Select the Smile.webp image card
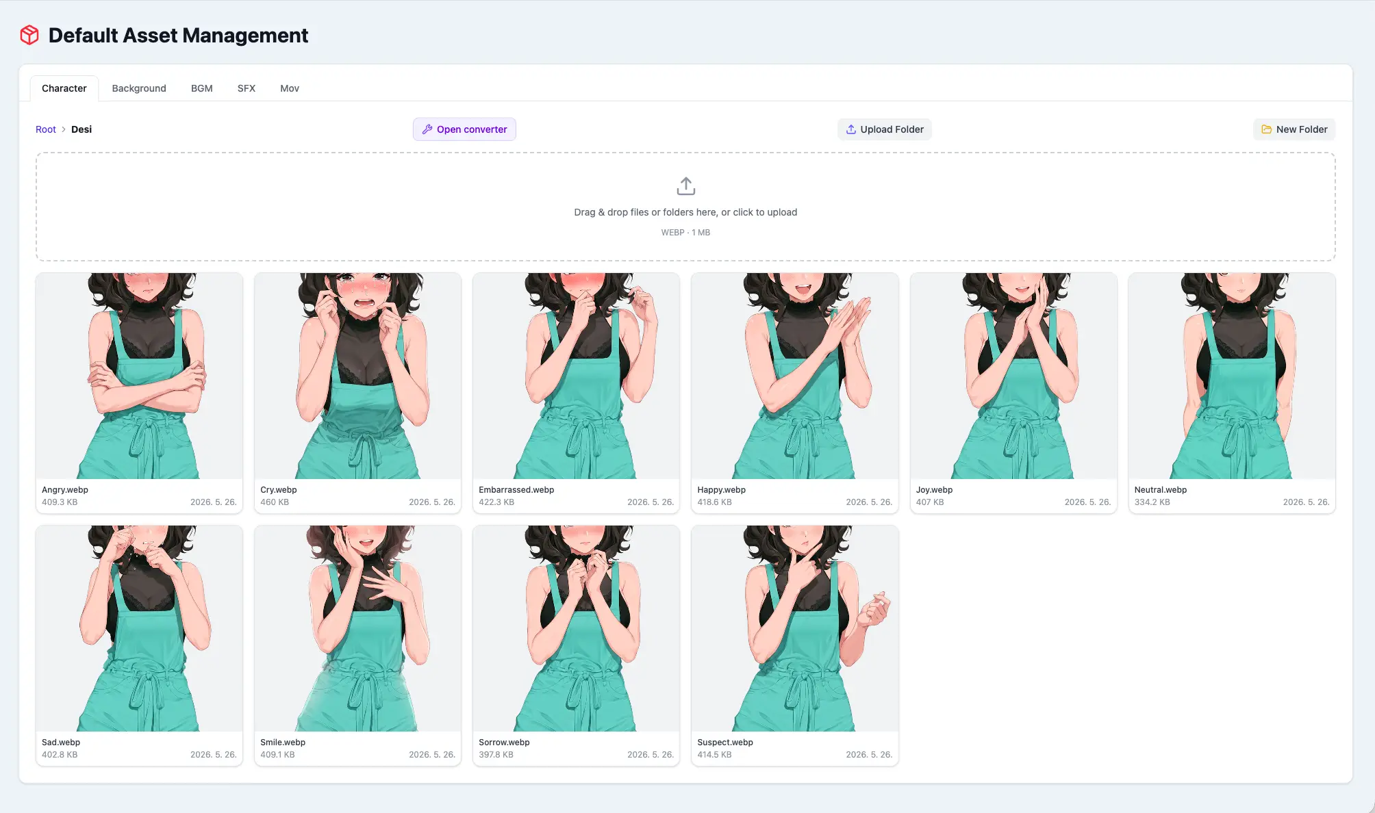Viewport: 1375px width, 813px height. tap(357, 645)
